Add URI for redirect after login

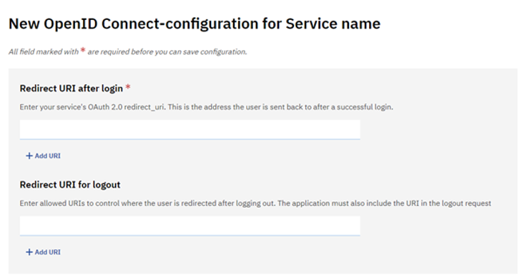tap(44, 155)
